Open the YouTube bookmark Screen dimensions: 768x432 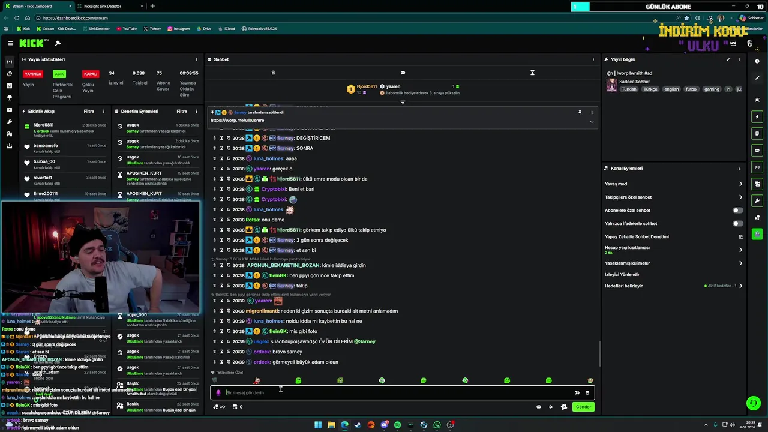point(127,29)
